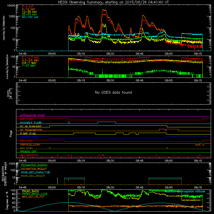Viewport: 214px width, 214px height.
Task: Click the 0.3-0.8 MeV legend entry
Action: (30, 60)
